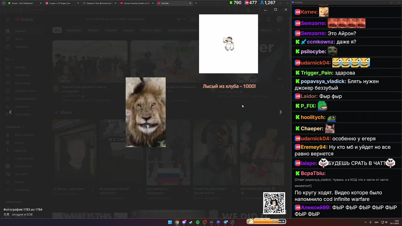Viewport: 402px width, 226px height.
Task: Click the Kick viewer counter showing 790
Action: tap(235, 3)
